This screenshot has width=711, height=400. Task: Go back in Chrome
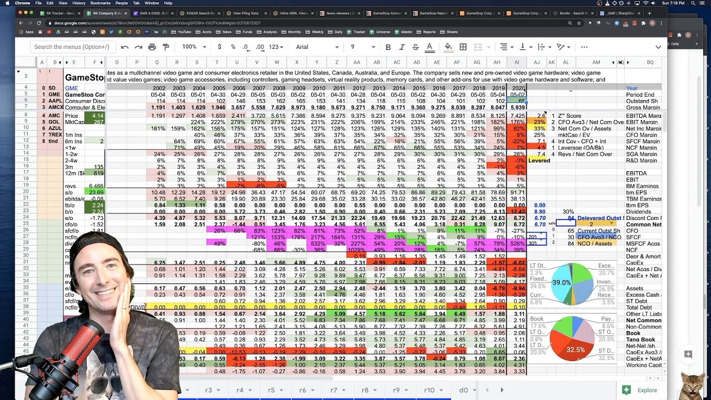tap(21, 23)
